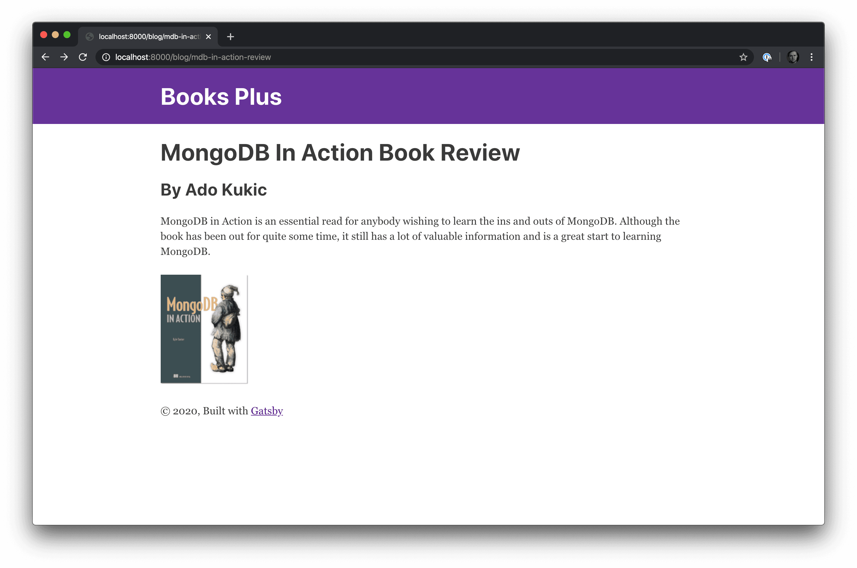The image size is (857, 568).
Task: Click the MongoDB In Action book cover
Action: pos(204,329)
